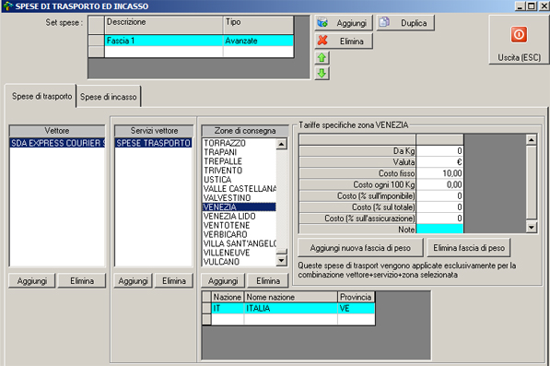
Task: Click the Valuta value cell showing €
Action: pyautogui.click(x=439, y=162)
